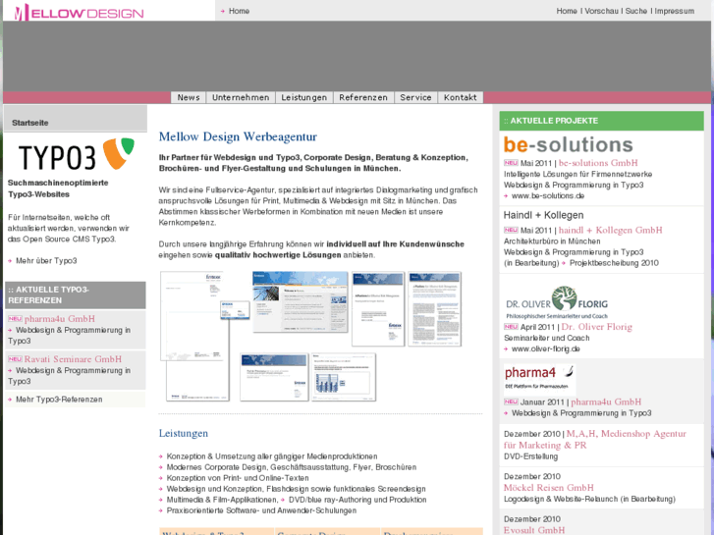Viewport: 714px width, 535px height.
Task: Click the AKTUELLE PROJEKTE header
Action: pos(601,121)
